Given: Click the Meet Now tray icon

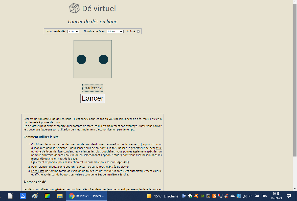Looking at the screenshot, I should click(184, 196).
